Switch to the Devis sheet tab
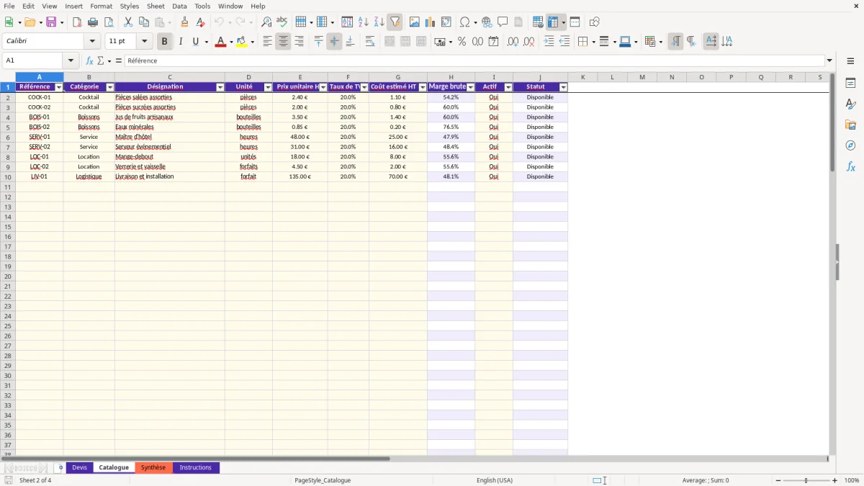864x486 pixels. click(x=79, y=468)
